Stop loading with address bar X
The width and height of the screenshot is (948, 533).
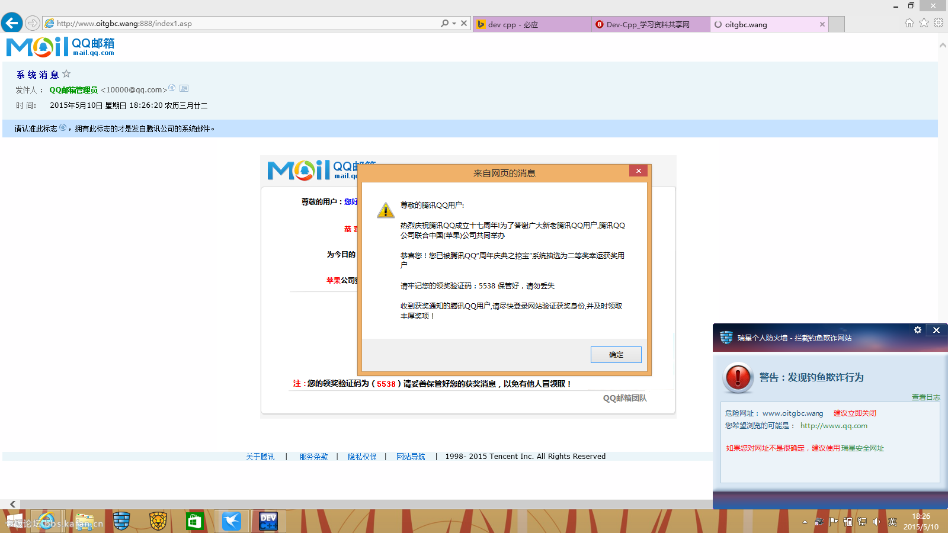click(x=464, y=23)
